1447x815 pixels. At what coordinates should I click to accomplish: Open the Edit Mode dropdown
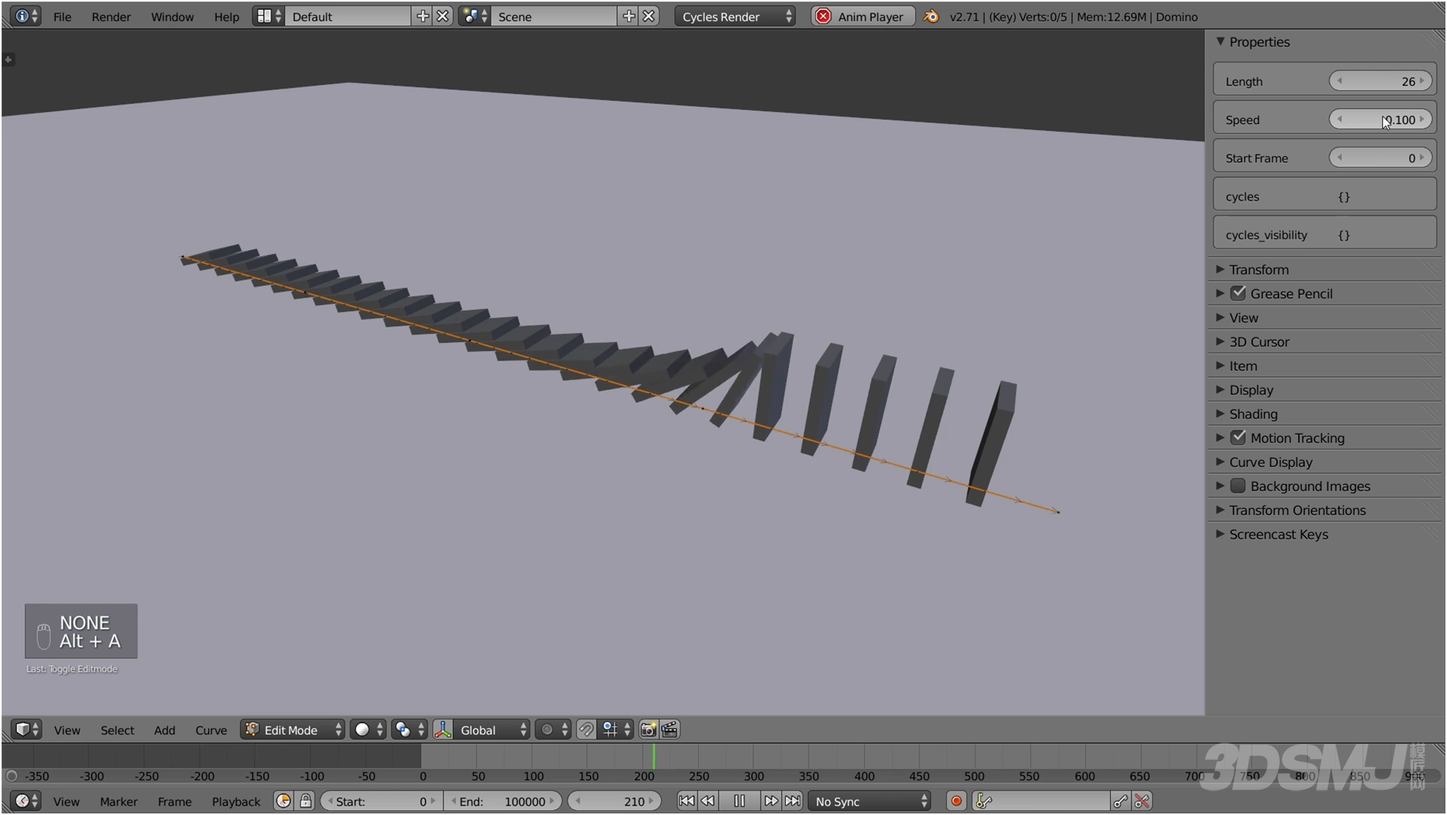click(293, 729)
